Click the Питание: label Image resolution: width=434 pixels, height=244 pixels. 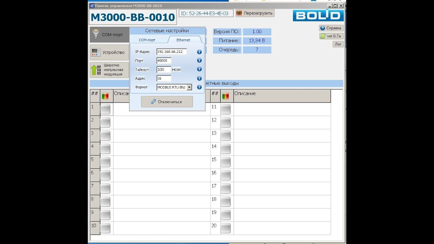pyautogui.click(x=227, y=41)
